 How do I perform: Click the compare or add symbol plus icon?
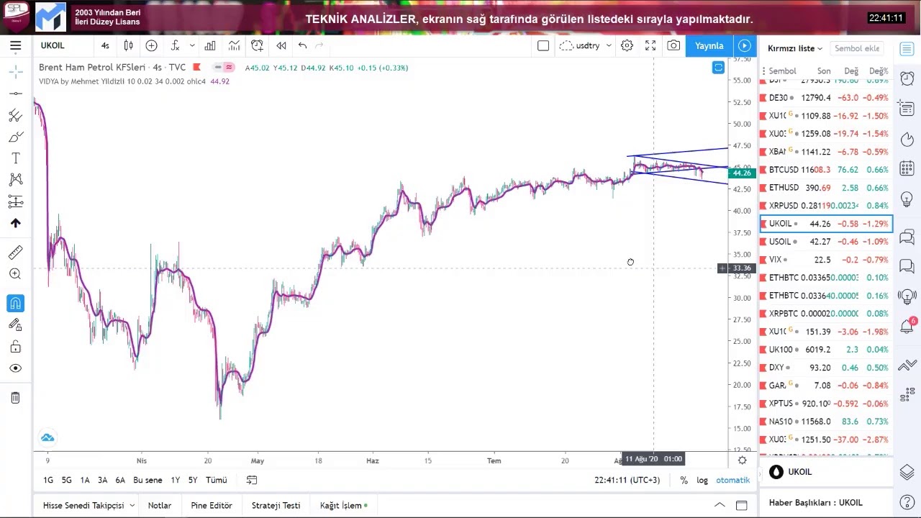pyautogui.click(x=151, y=45)
